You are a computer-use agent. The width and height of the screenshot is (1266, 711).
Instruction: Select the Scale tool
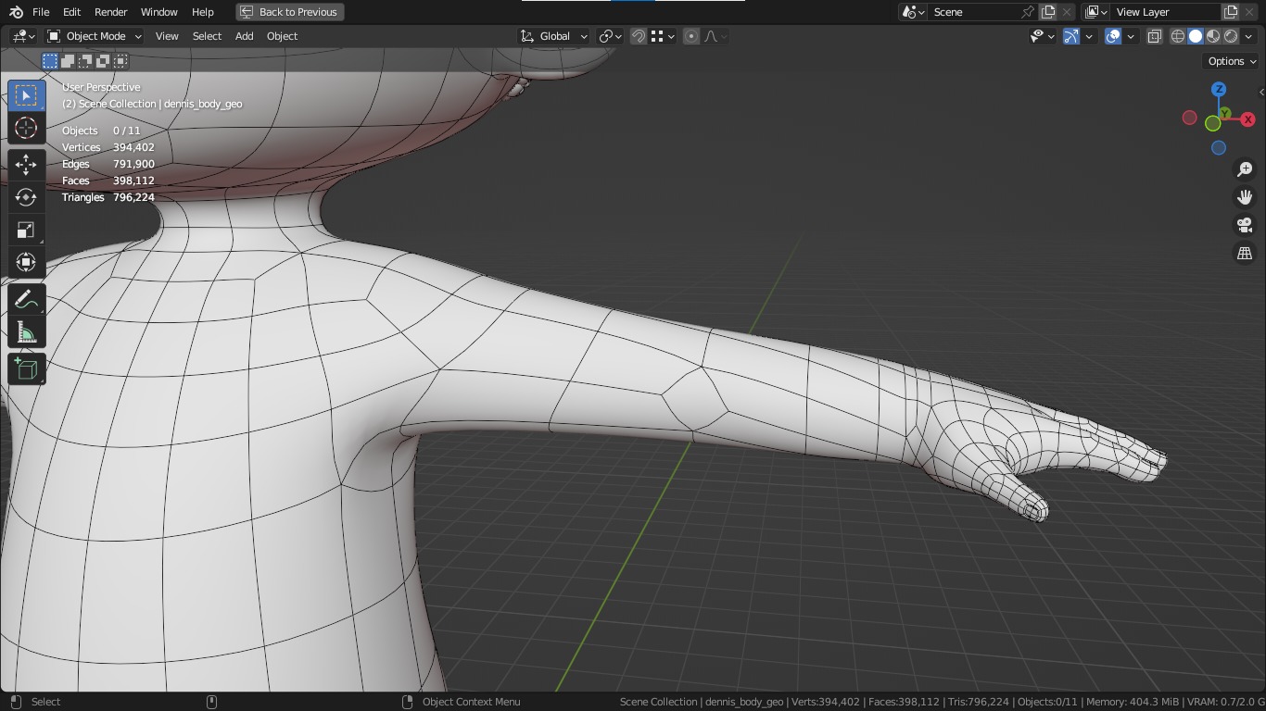(x=26, y=230)
